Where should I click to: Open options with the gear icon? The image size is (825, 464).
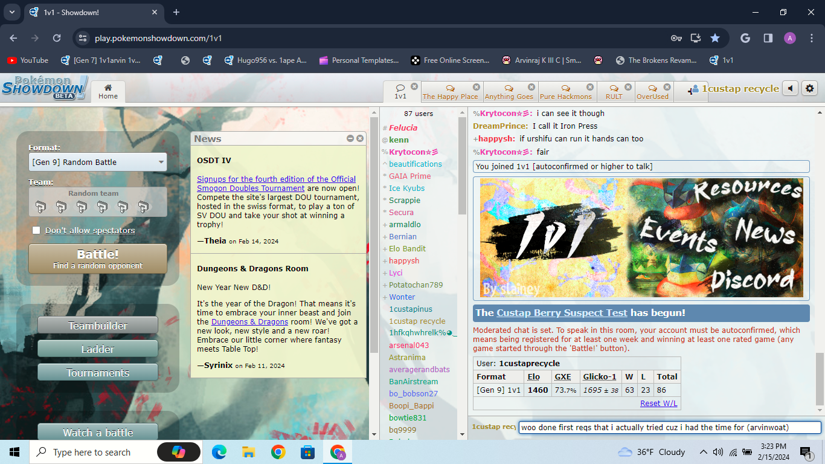(x=809, y=89)
